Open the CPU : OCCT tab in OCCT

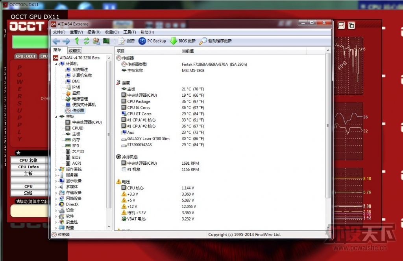(26, 56)
